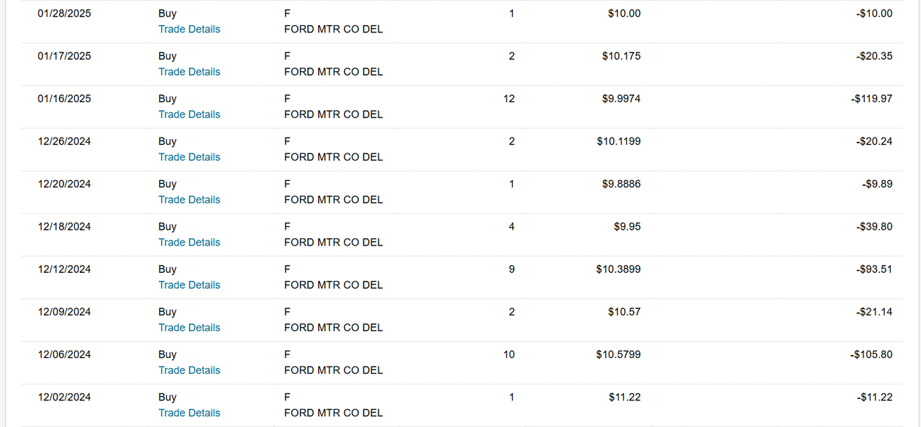Open Trade Details for 12/06/2024 buy
921x427 pixels.
click(x=189, y=370)
